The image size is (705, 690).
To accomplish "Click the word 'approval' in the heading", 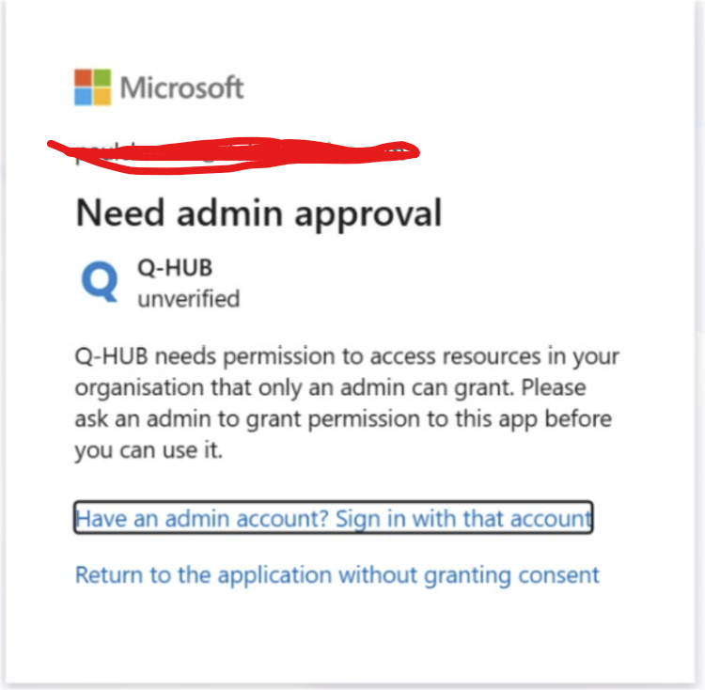I will (368, 216).
